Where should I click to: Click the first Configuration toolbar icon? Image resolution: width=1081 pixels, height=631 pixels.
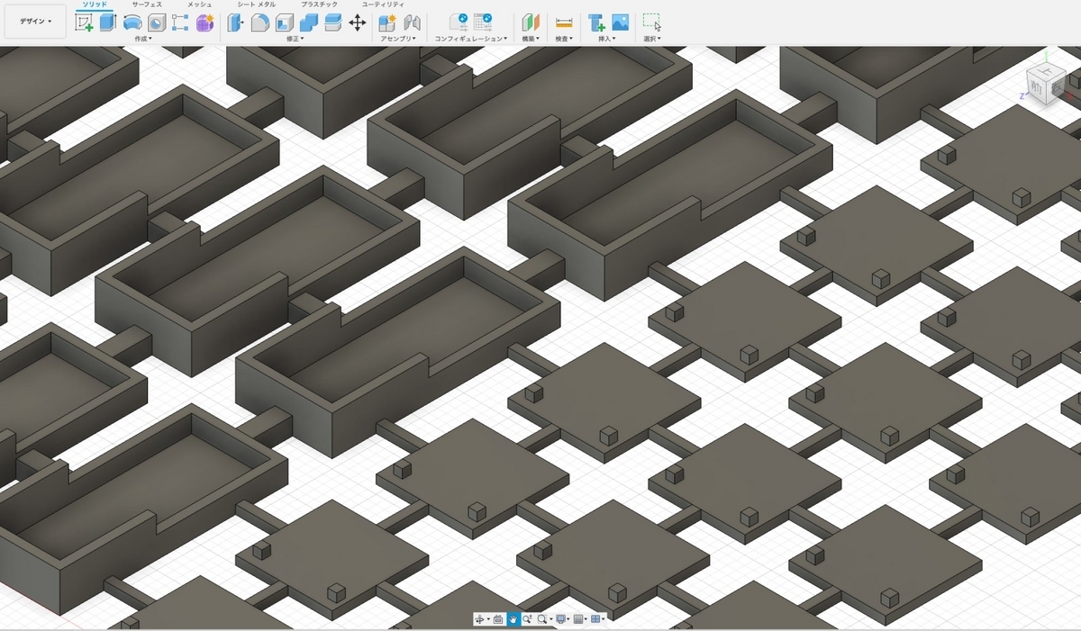(459, 23)
